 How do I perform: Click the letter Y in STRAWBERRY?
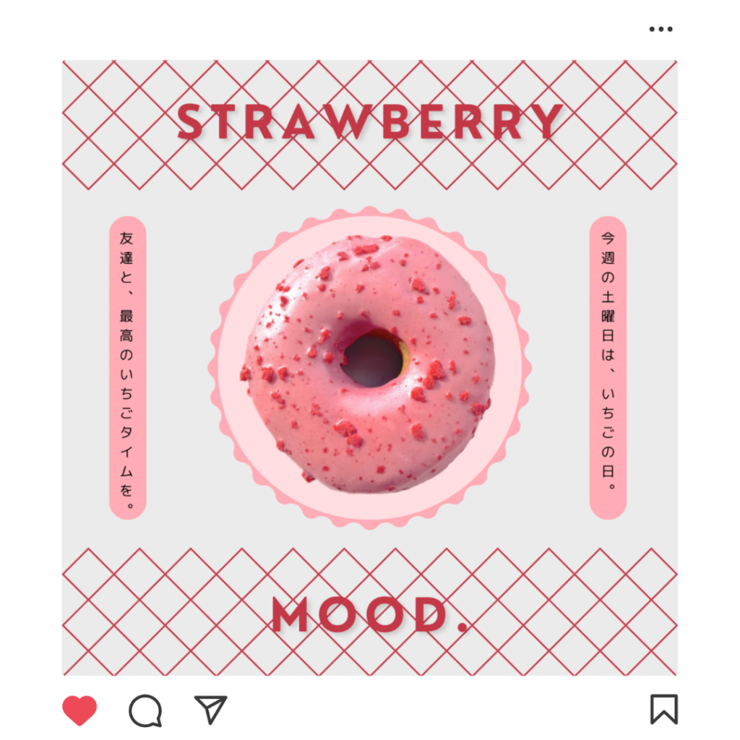click(549, 121)
